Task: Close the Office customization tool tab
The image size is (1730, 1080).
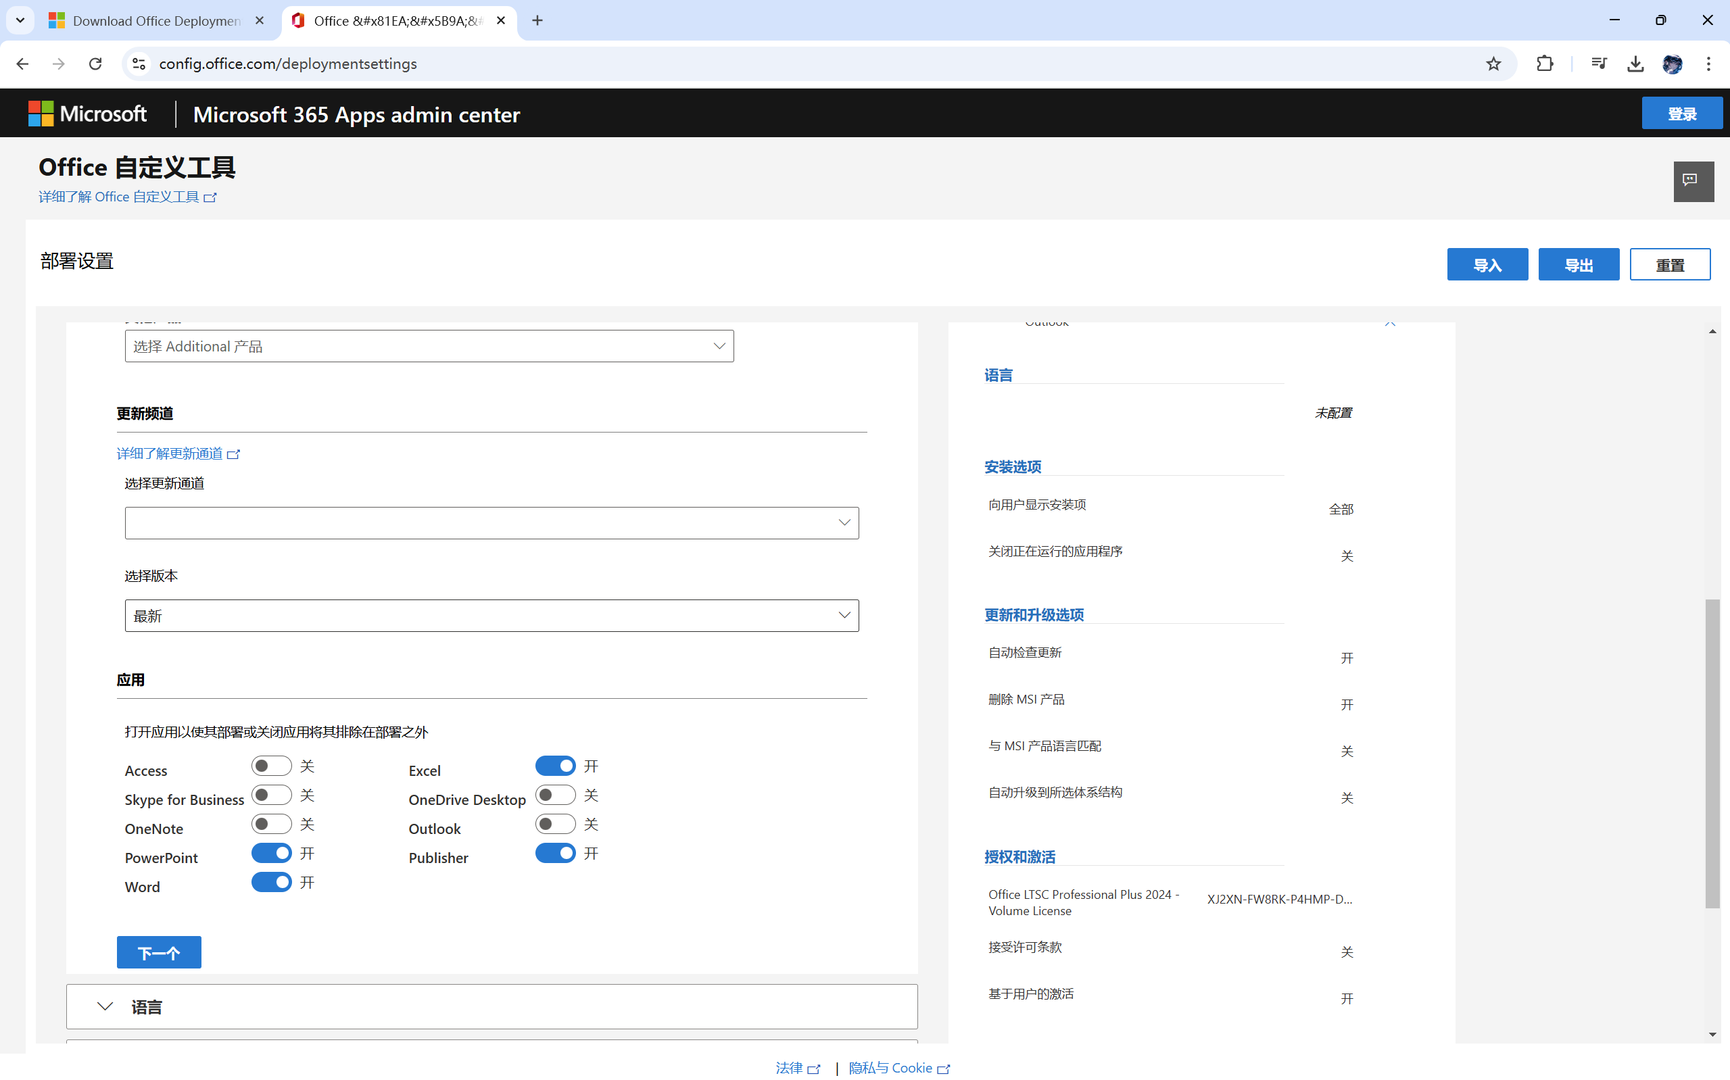Action: (x=501, y=21)
